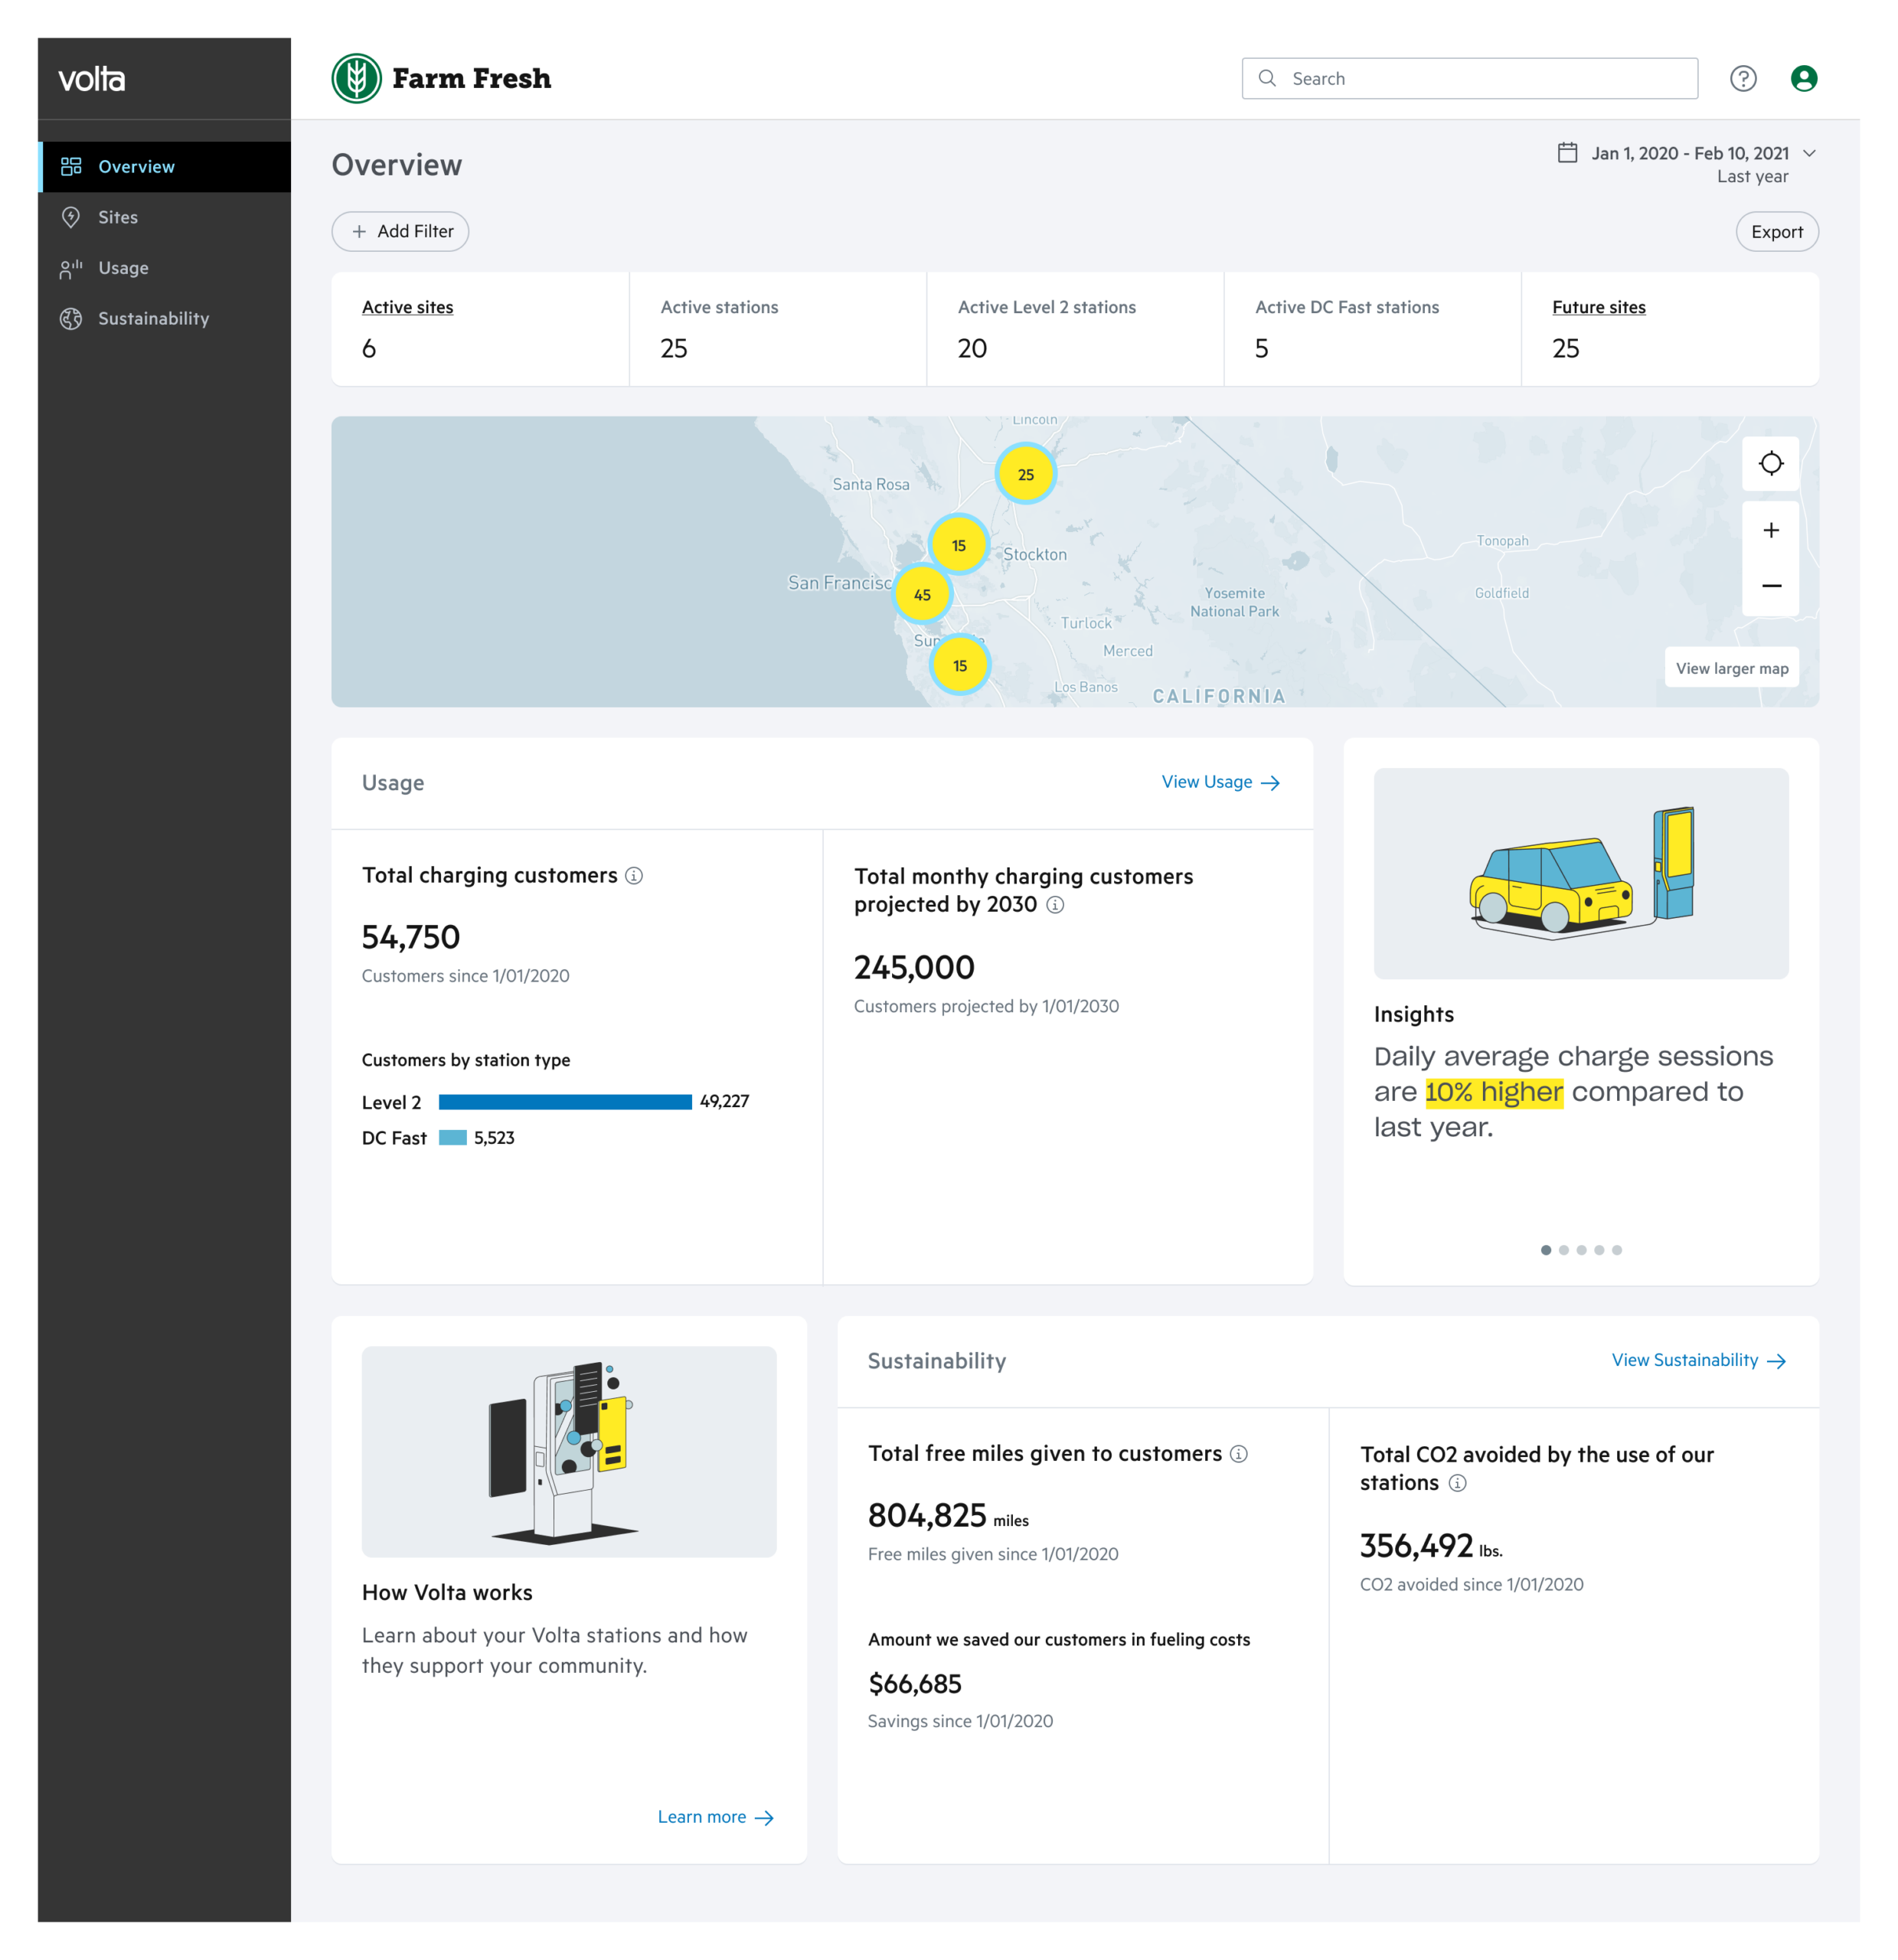This screenshot has height=1960, width=1898.
Task: Select the first Insights carousel dot
Action: (1545, 1250)
